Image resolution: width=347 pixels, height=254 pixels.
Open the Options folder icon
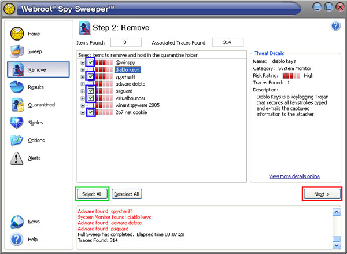(x=17, y=140)
